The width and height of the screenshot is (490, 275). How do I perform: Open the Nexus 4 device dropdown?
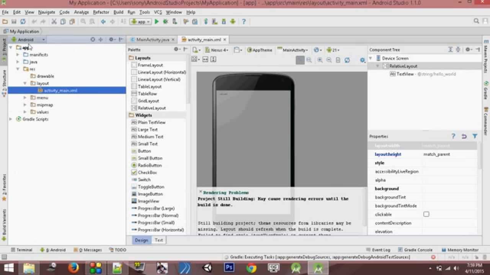217,50
